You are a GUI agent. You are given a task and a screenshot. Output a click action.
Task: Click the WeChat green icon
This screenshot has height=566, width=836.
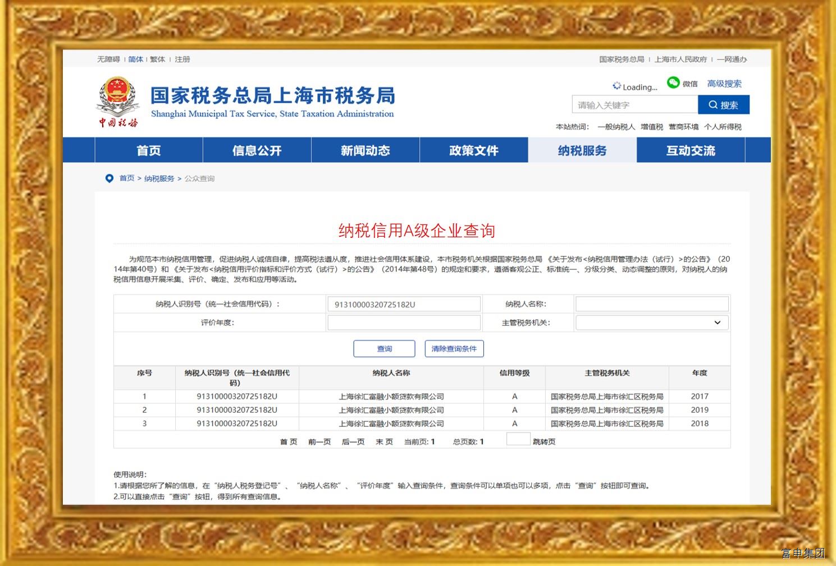coord(673,83)
